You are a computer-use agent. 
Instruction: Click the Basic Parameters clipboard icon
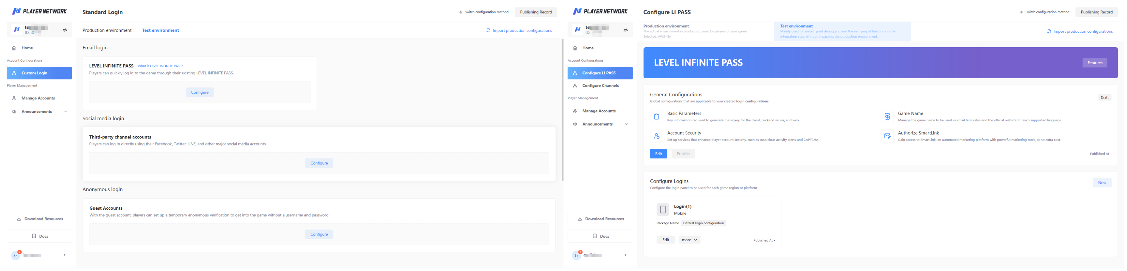coord(656,117)
